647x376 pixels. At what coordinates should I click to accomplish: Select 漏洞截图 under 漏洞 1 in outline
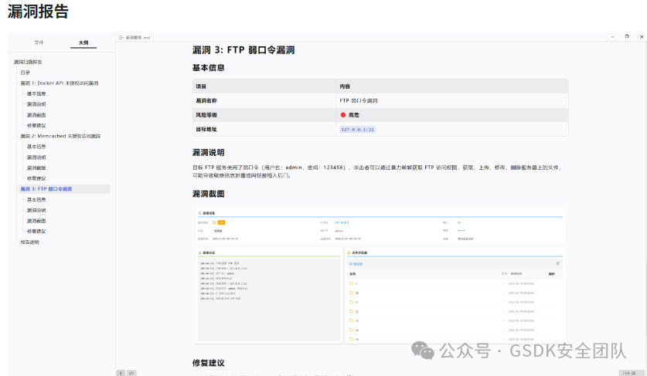36,115
